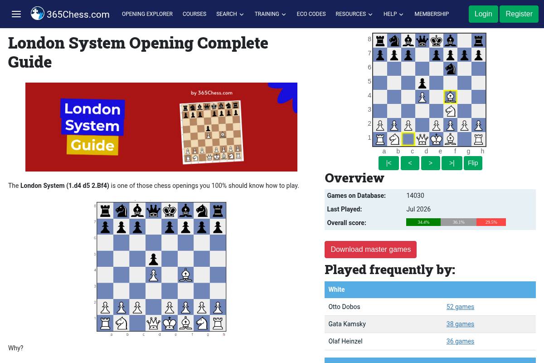Image resolution: width=544 pixels, height=363 pixels.
Task: Select the black king on e8 of the top board
Action: tap(436, 40)
